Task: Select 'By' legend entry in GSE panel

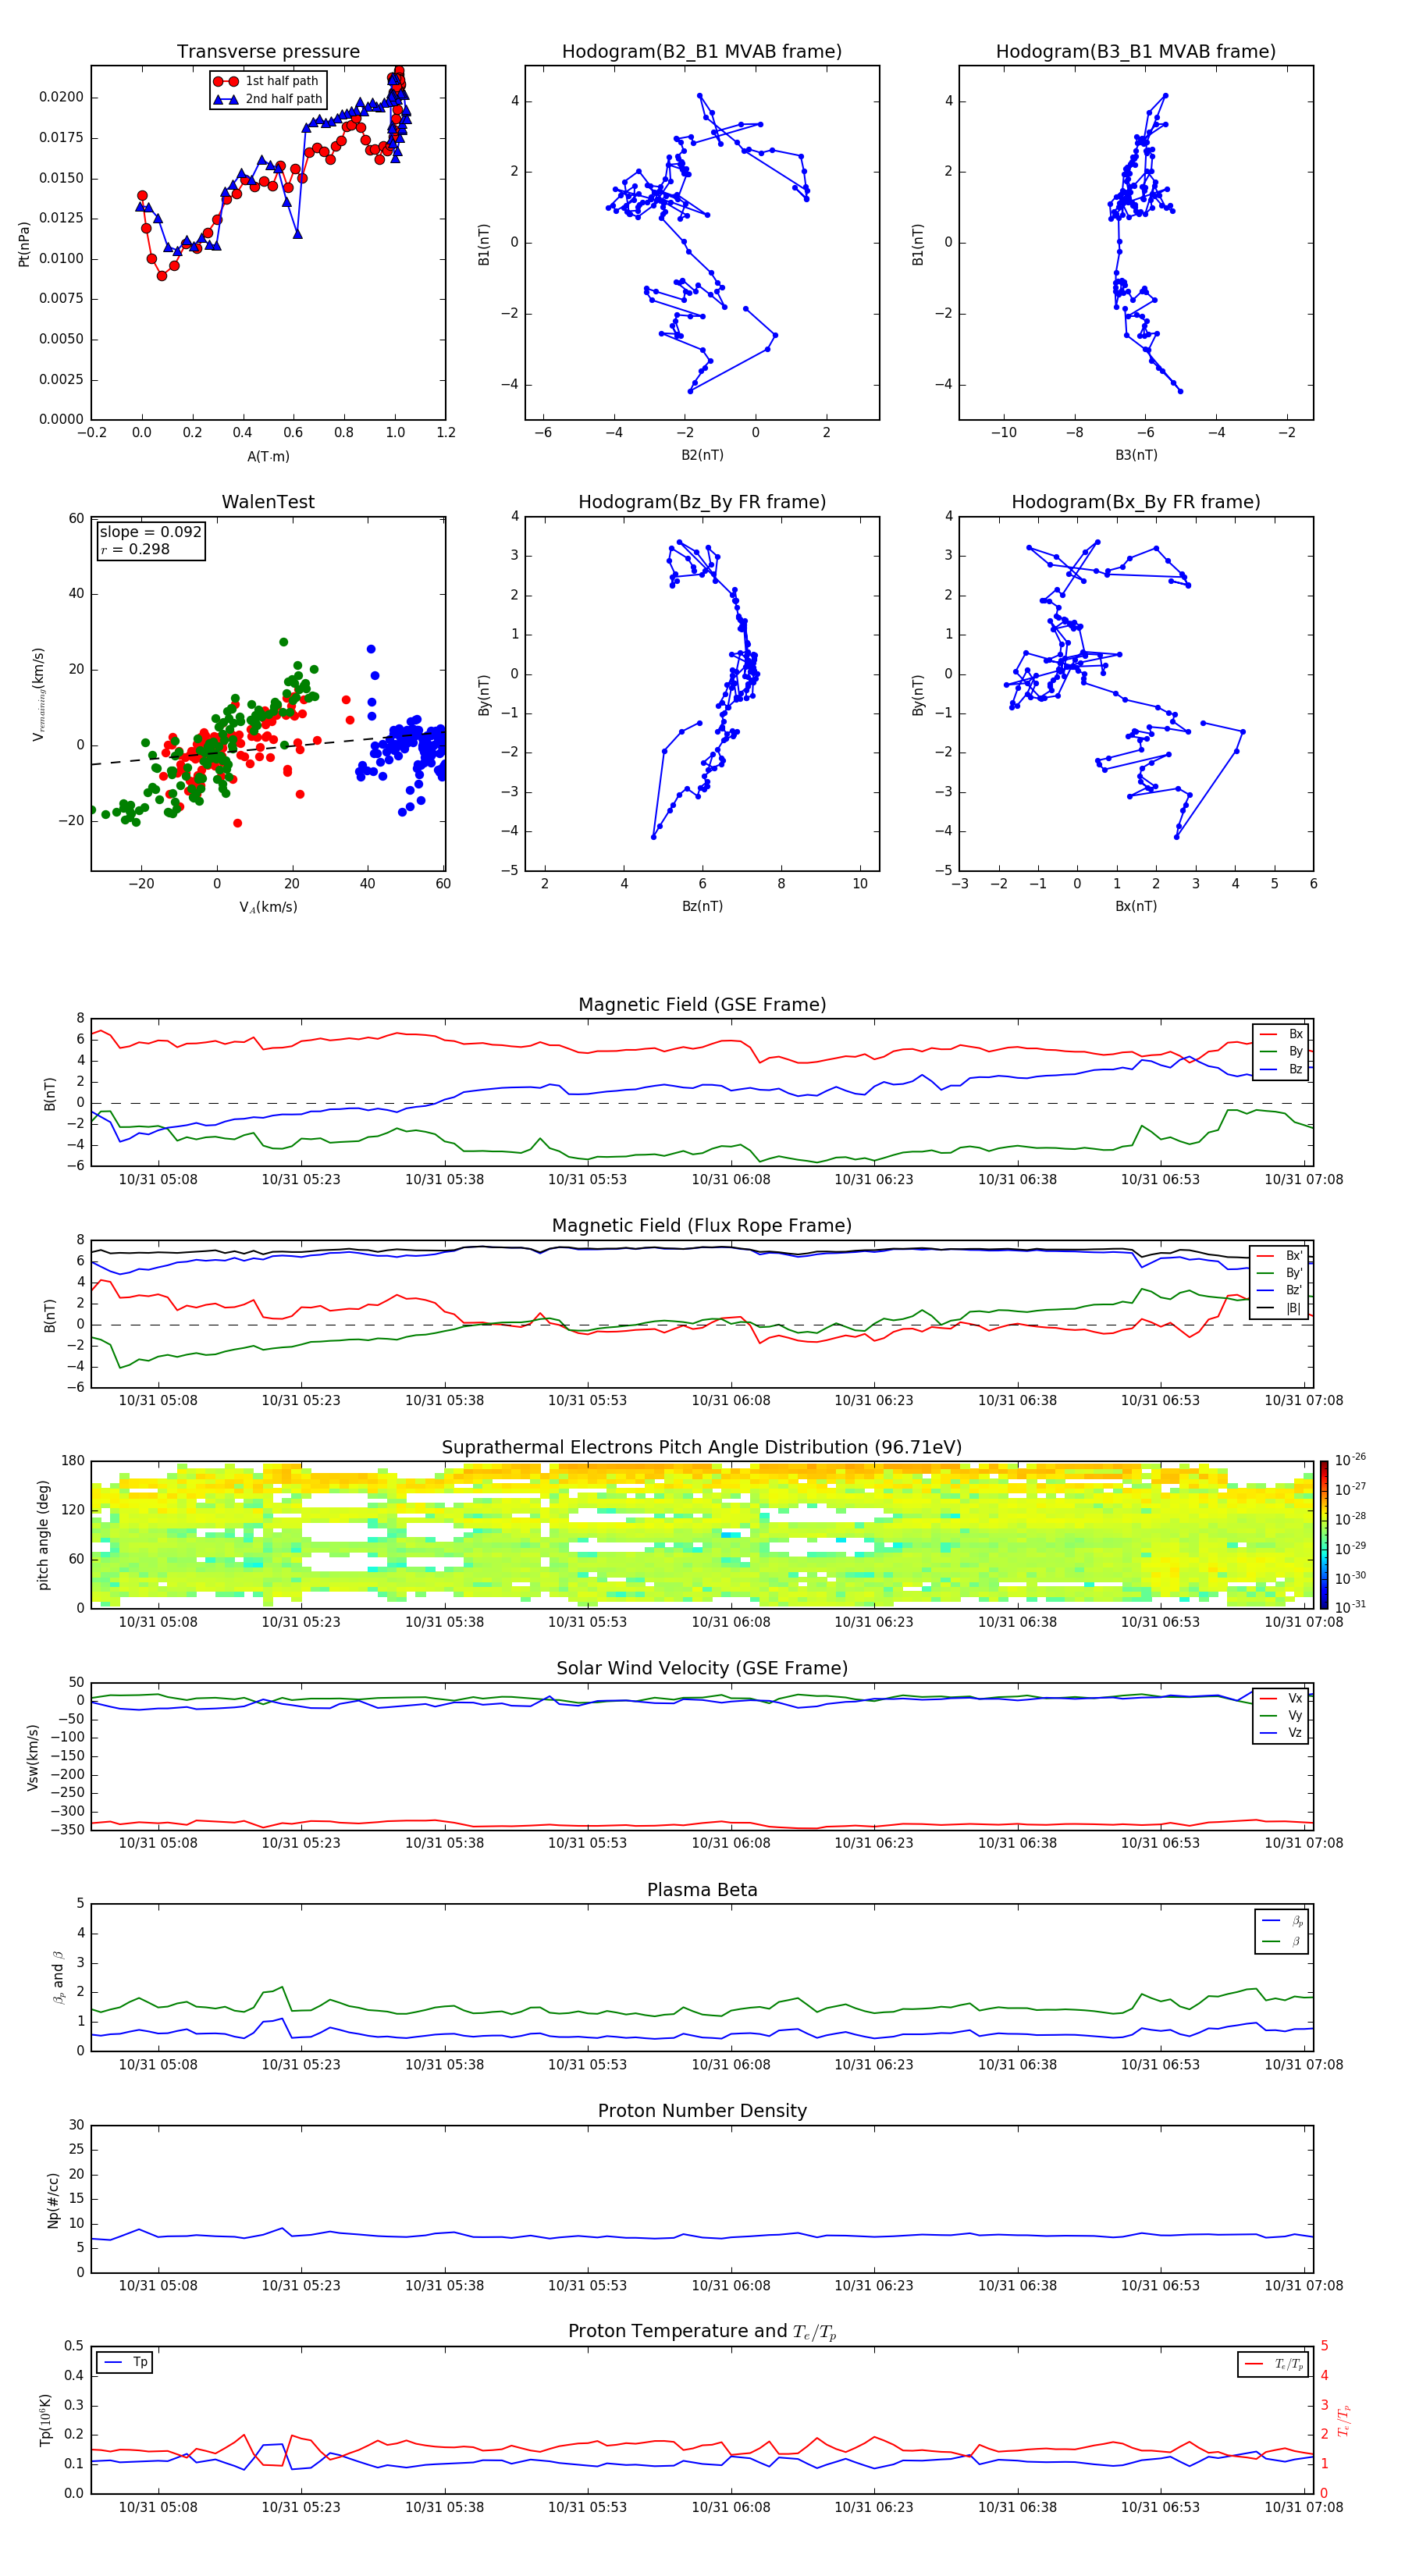Action: pyautogui.click(x=1281, y=1051)
